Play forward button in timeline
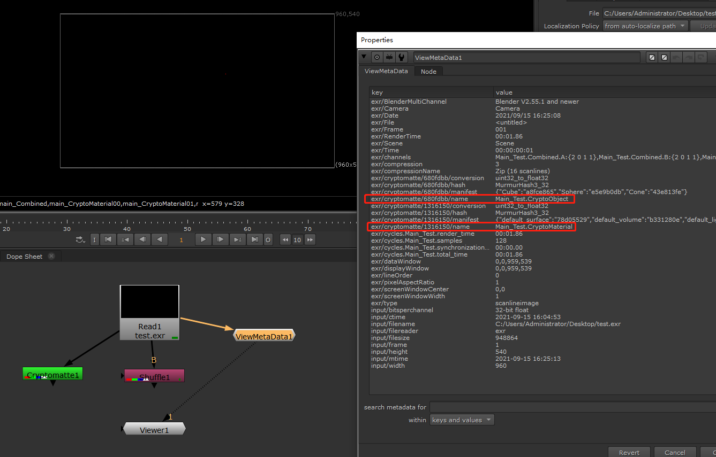 click(203, 240)
